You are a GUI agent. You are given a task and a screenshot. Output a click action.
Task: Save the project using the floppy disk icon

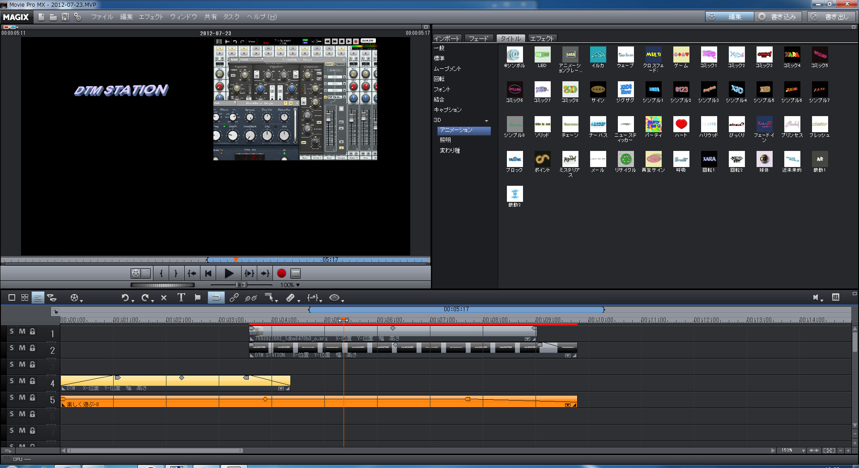tap(65, 17)
